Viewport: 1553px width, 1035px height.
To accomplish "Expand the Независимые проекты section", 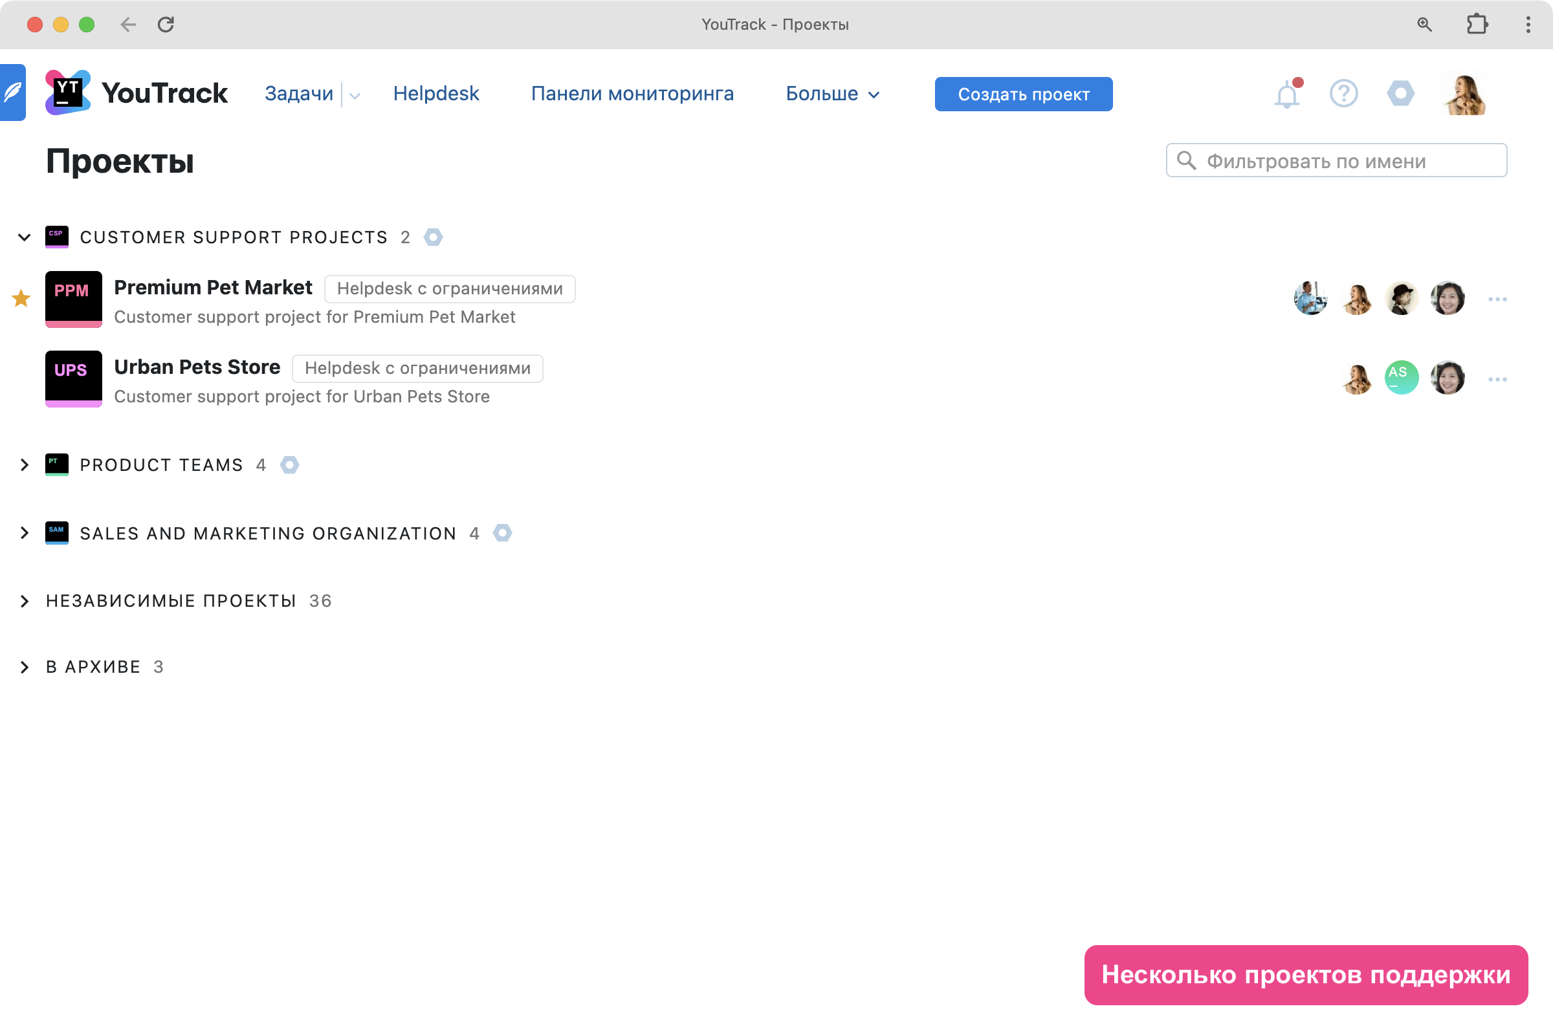I will click(25, 601).
